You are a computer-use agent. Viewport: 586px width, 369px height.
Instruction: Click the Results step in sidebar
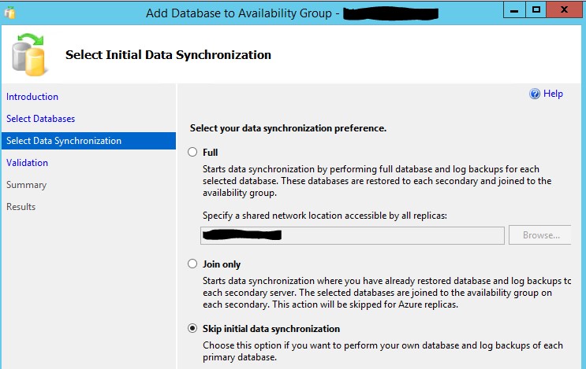coord(21,207)
